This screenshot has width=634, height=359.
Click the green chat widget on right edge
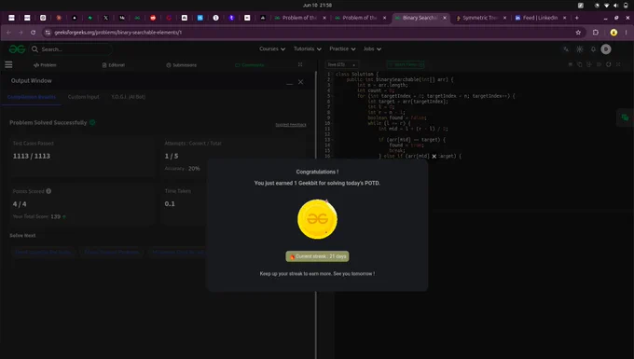tap(625, 117)
